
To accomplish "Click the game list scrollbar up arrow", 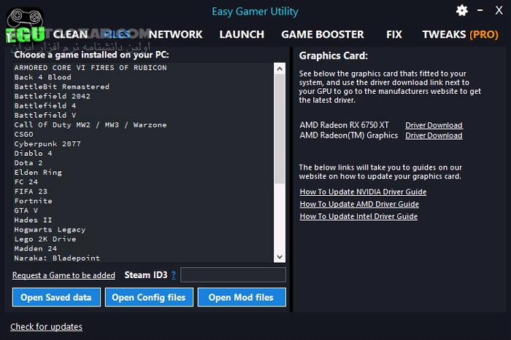I will click(x=280, y=68).
